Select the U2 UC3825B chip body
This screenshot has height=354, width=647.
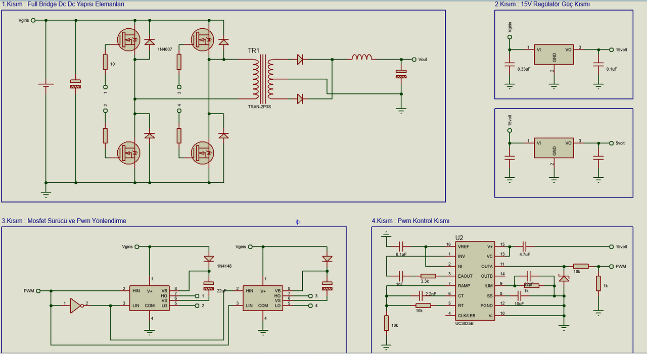coord(475,281)
